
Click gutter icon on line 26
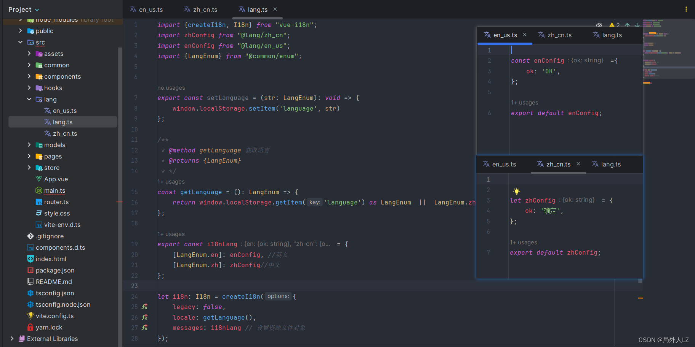(144, 317)
